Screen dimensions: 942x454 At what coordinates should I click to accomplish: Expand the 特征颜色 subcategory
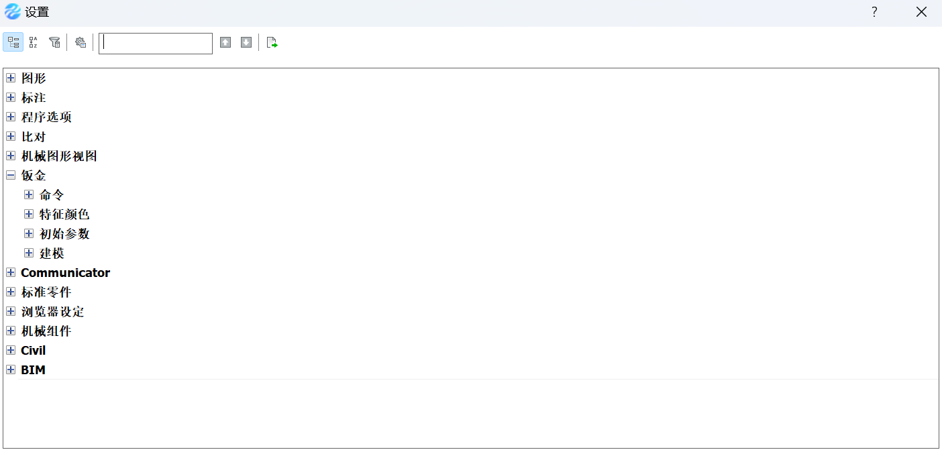click(x=29, y=214)
